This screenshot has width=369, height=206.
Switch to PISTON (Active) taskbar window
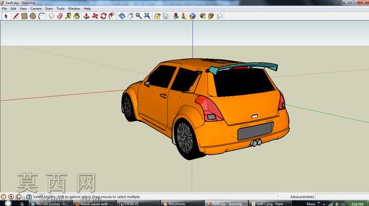[50, 204]
